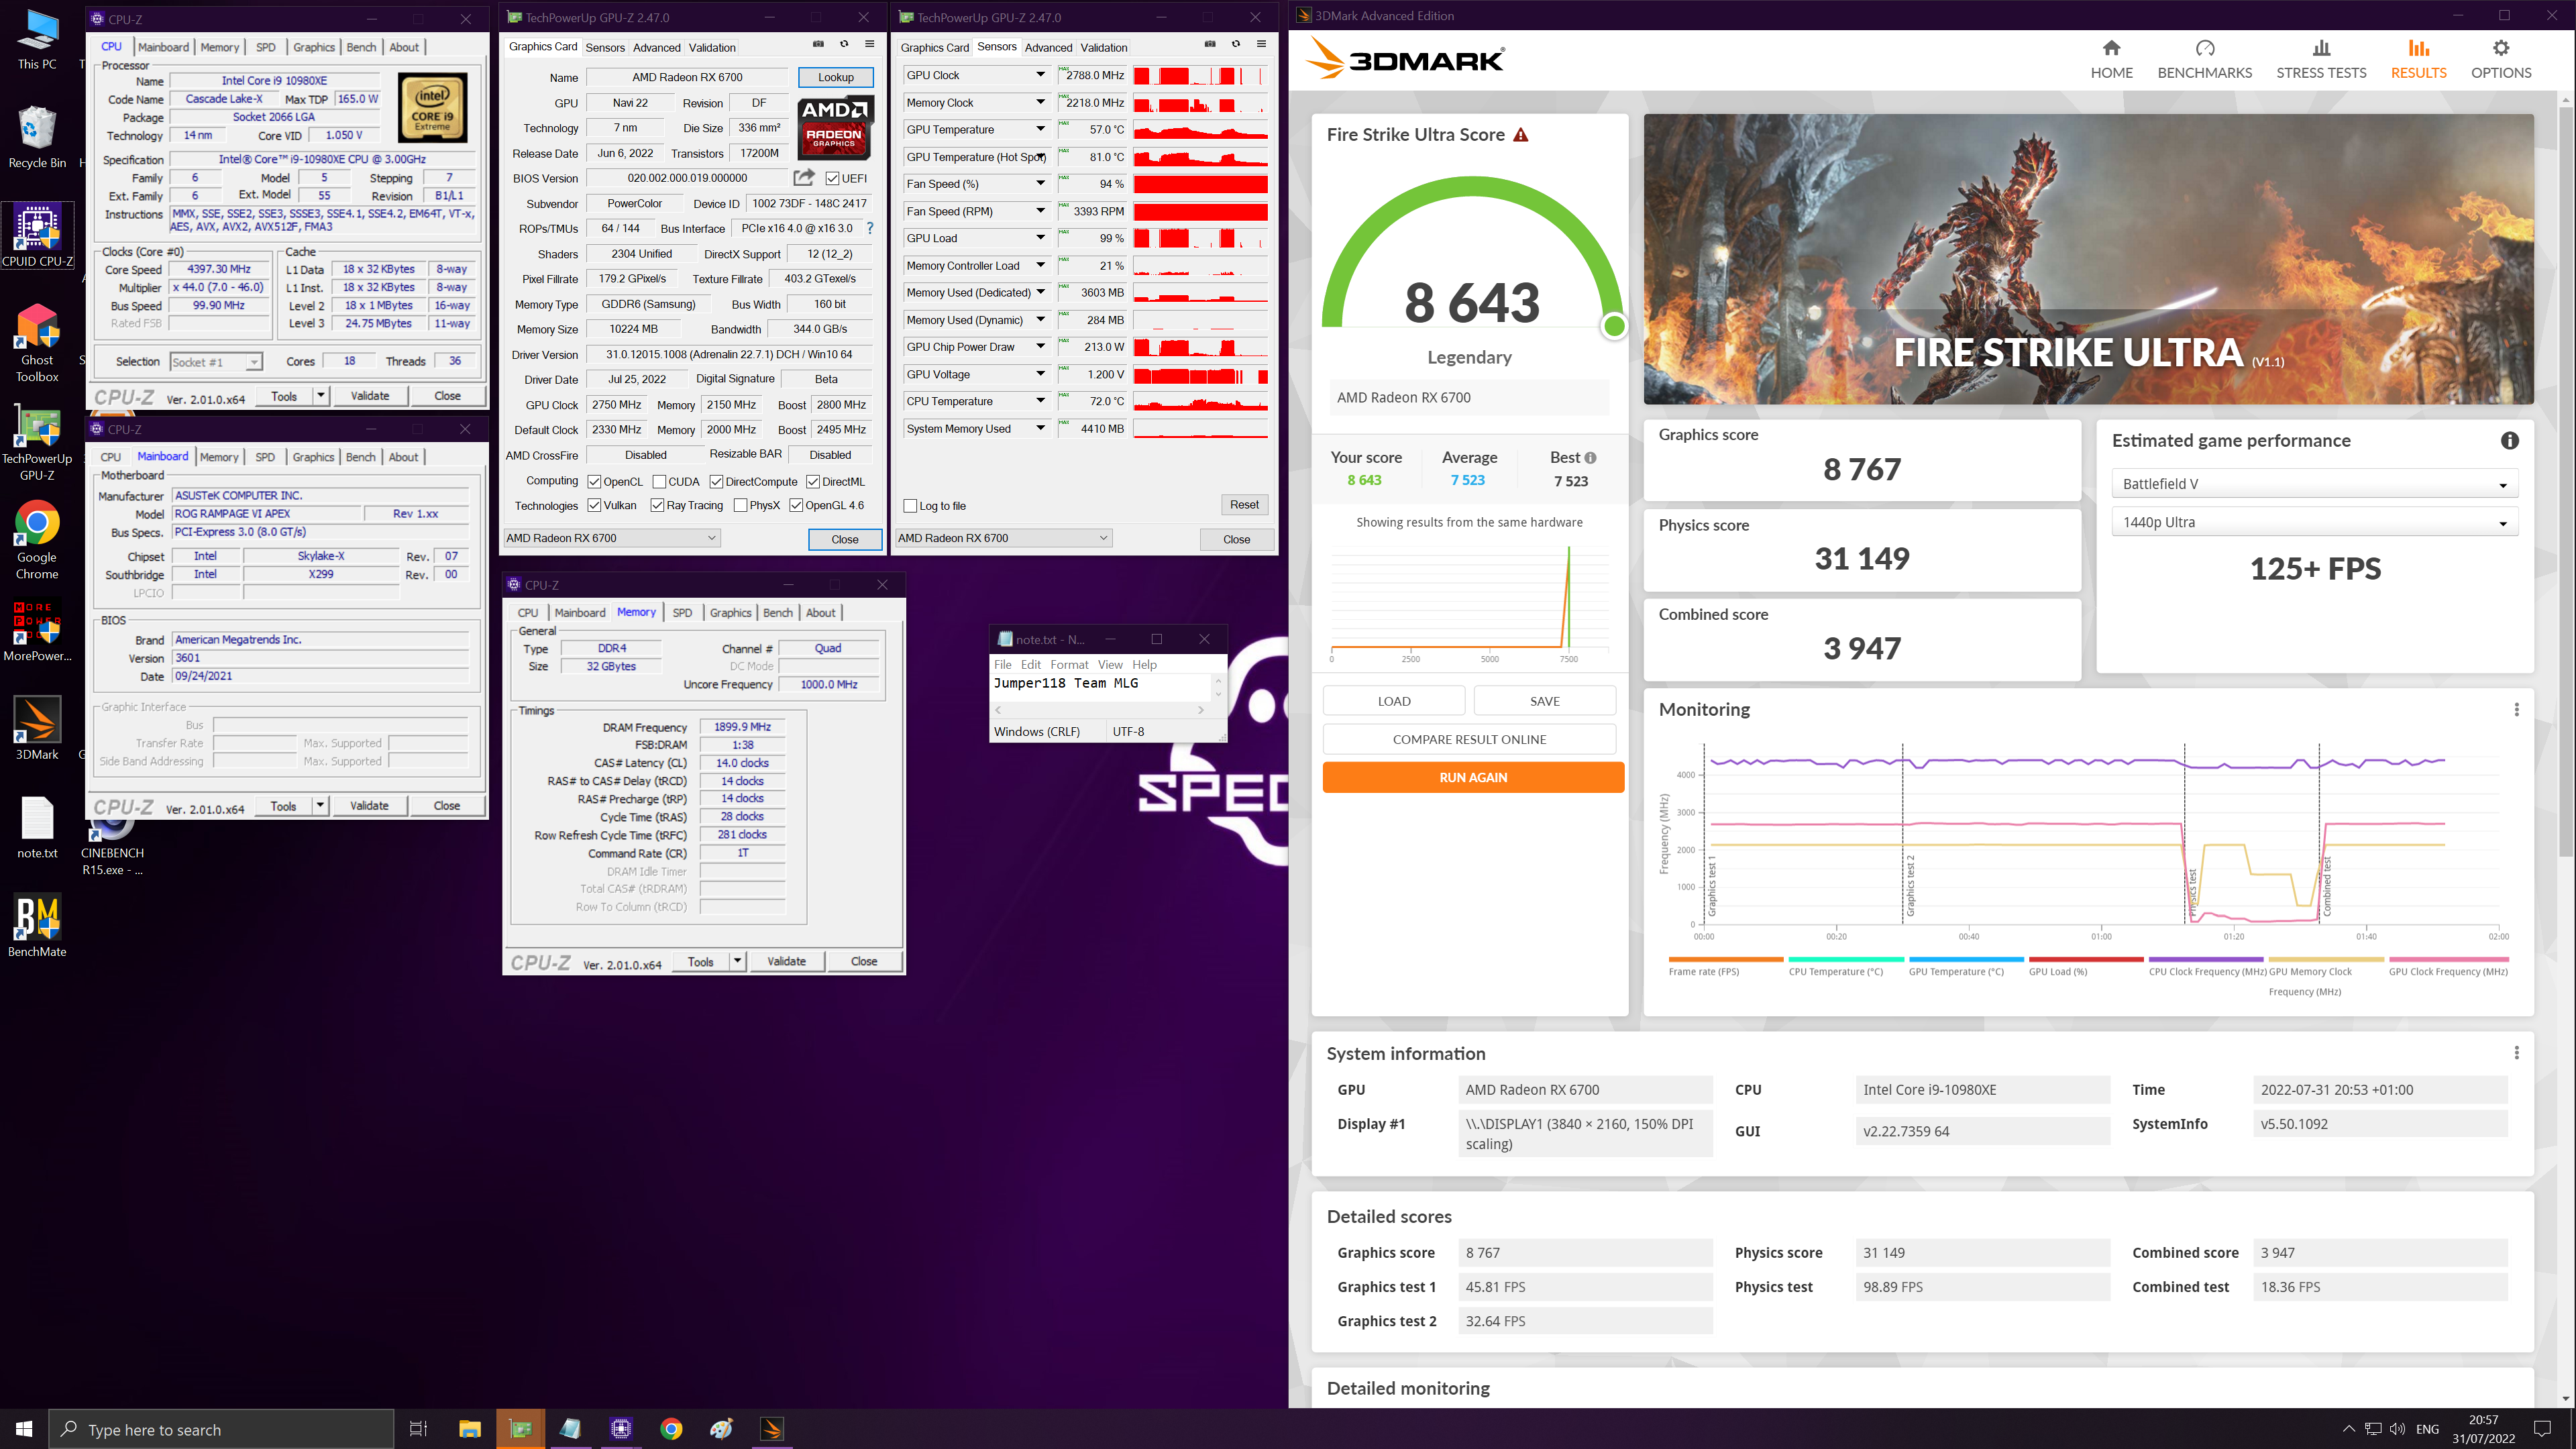Open the Socket #1 selection dropdown in CPU-Z
The width and height of the screenshot is (2576, 1449).
pyautogui.click(x=216, y=362)
